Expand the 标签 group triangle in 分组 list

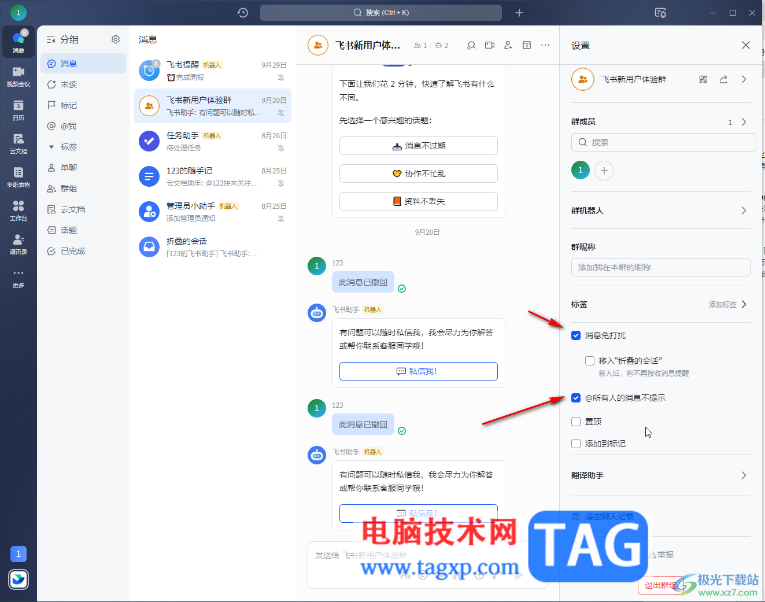point(51,147)
